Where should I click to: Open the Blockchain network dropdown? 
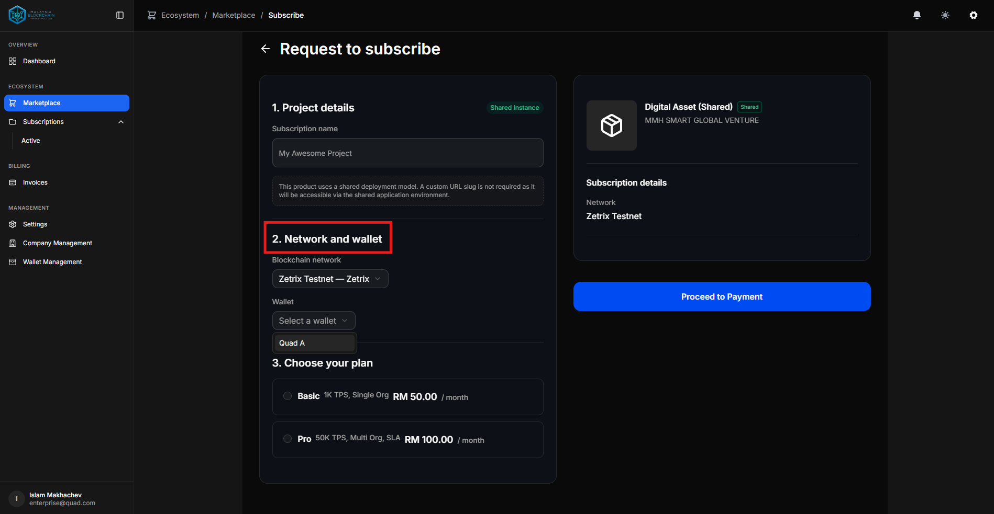tap(330, 279)
